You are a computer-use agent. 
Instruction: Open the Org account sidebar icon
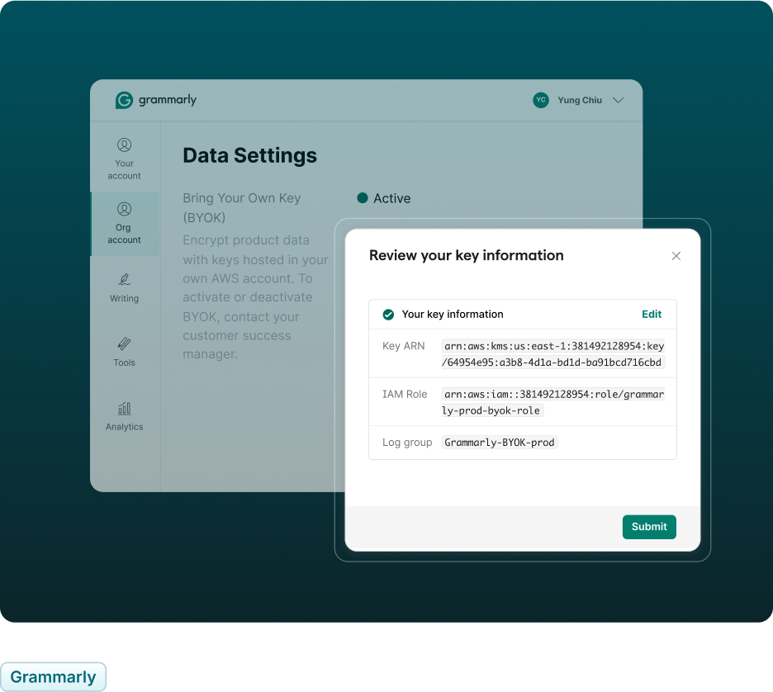coord(124,209)
